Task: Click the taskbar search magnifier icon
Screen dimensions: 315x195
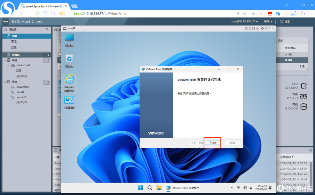Action: pyautogui.click(x=150, y=188)
